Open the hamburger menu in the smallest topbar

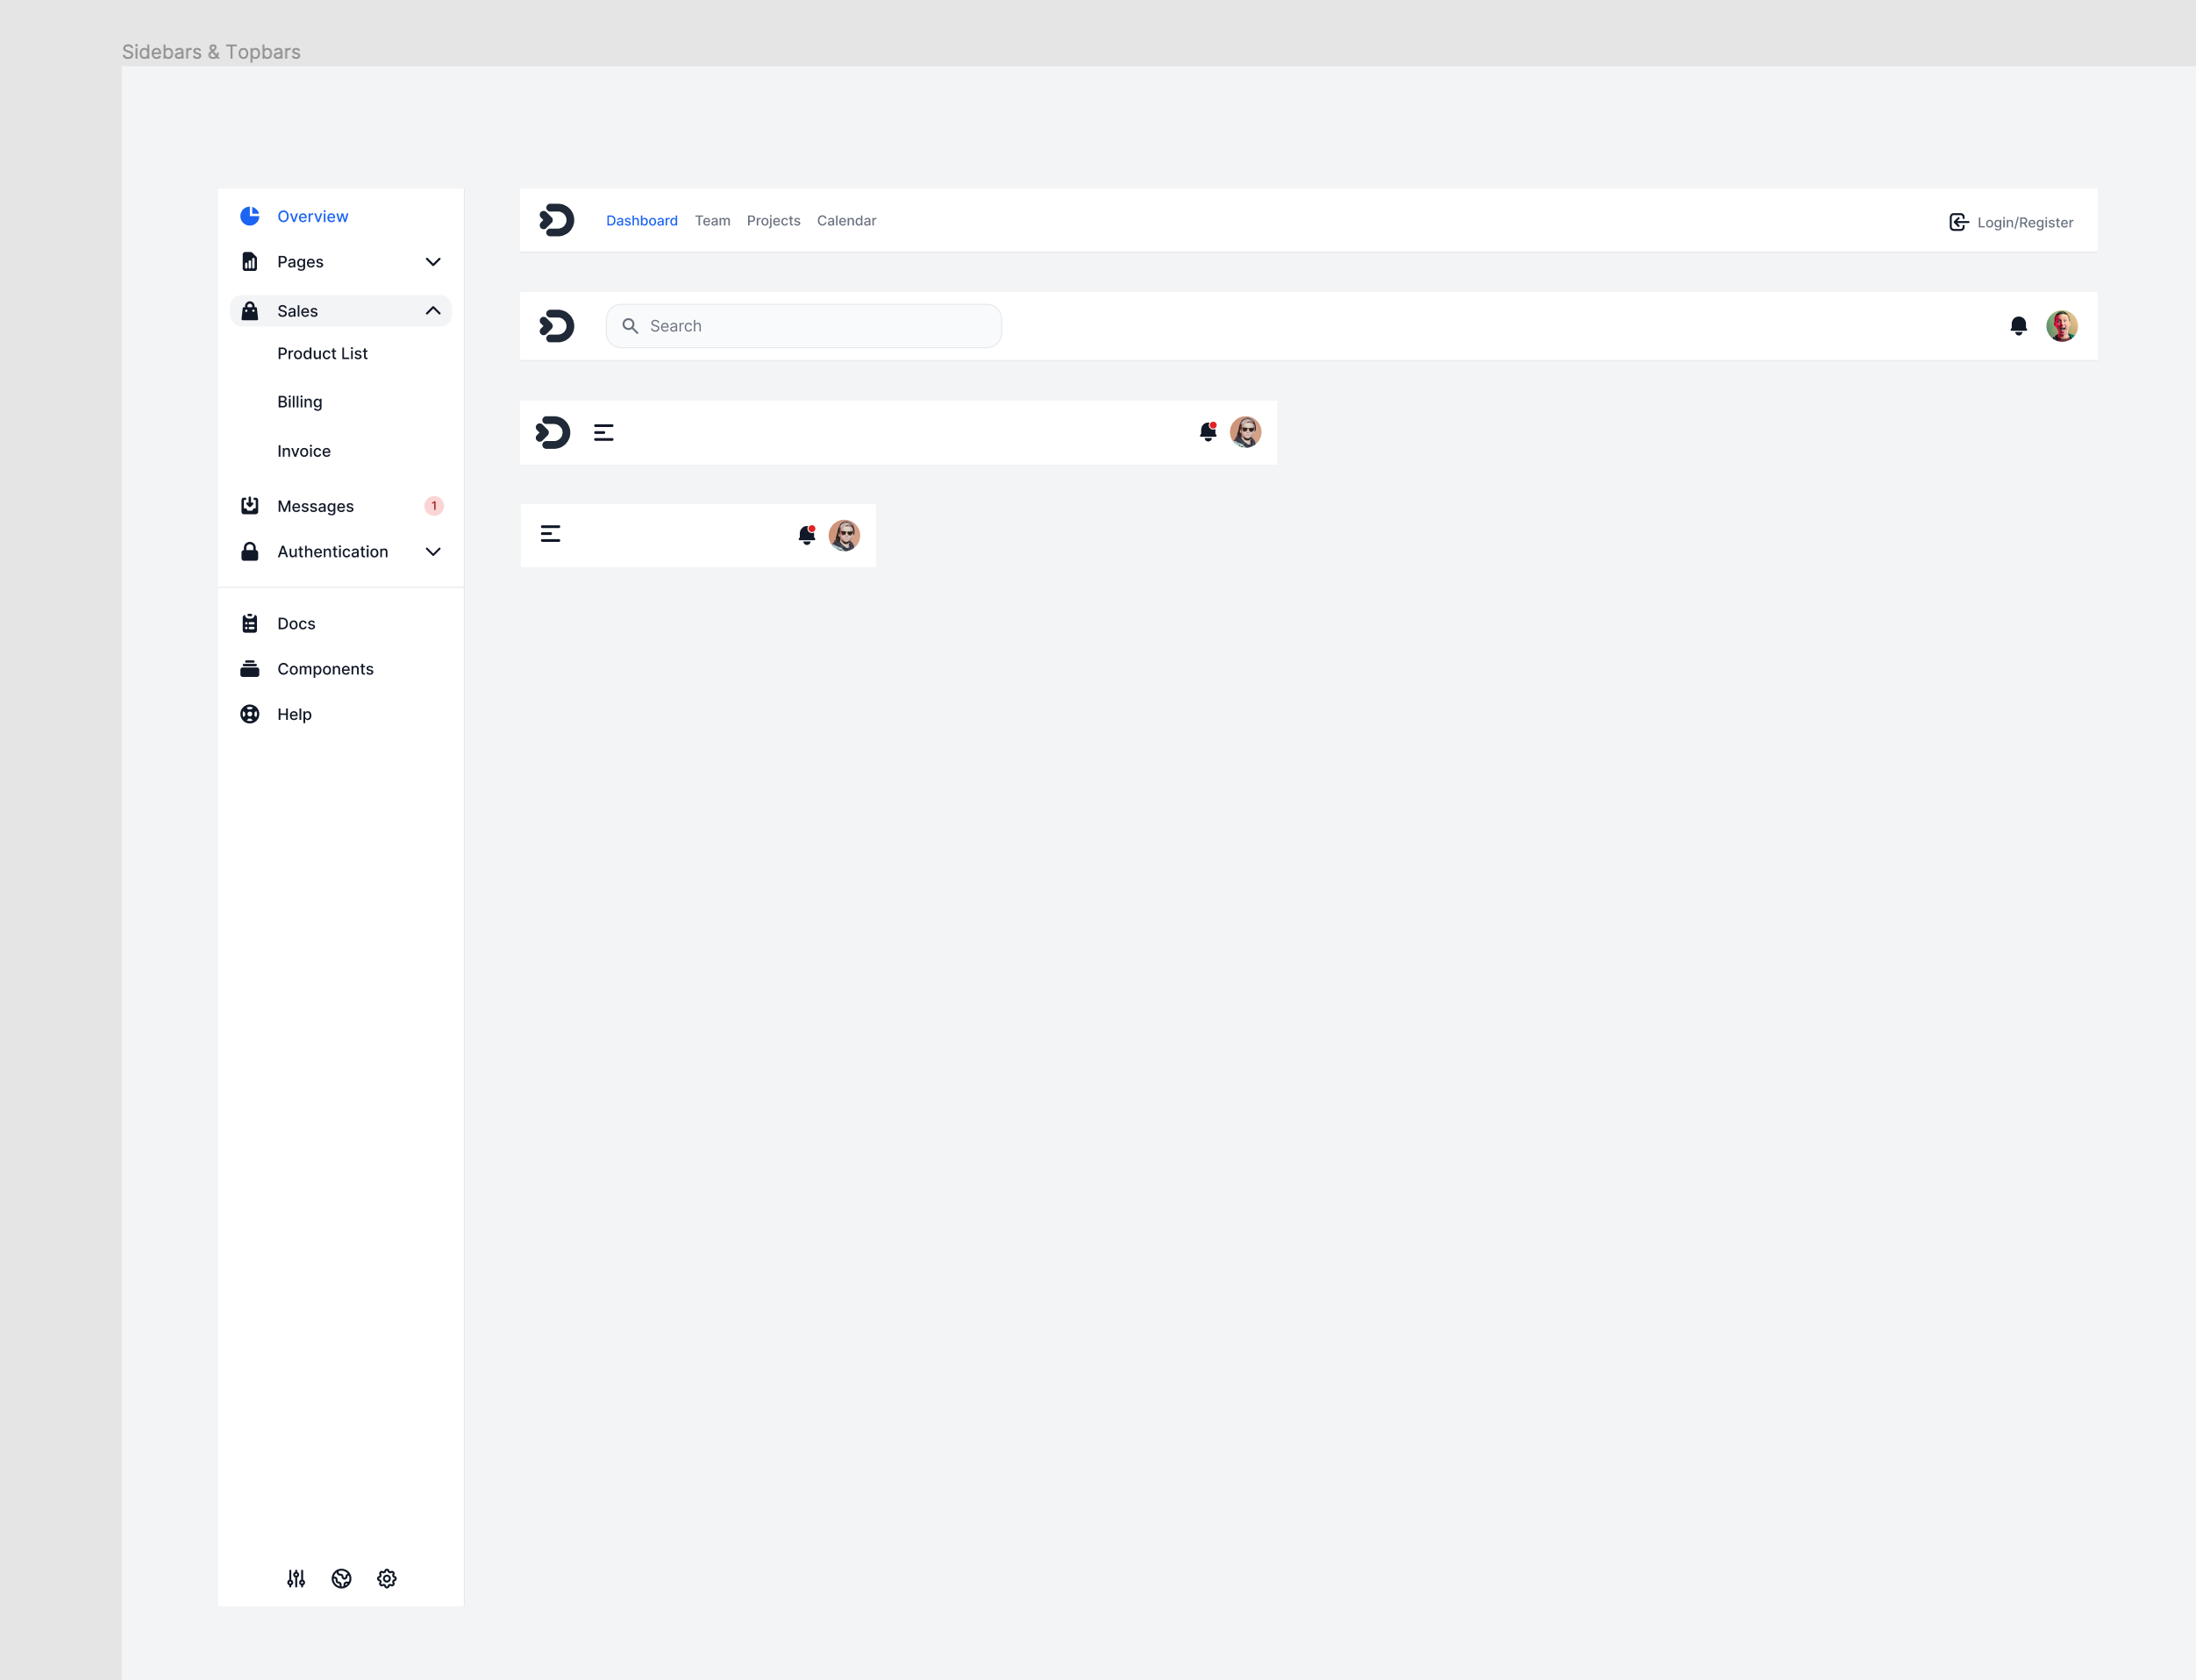point(551,534)
